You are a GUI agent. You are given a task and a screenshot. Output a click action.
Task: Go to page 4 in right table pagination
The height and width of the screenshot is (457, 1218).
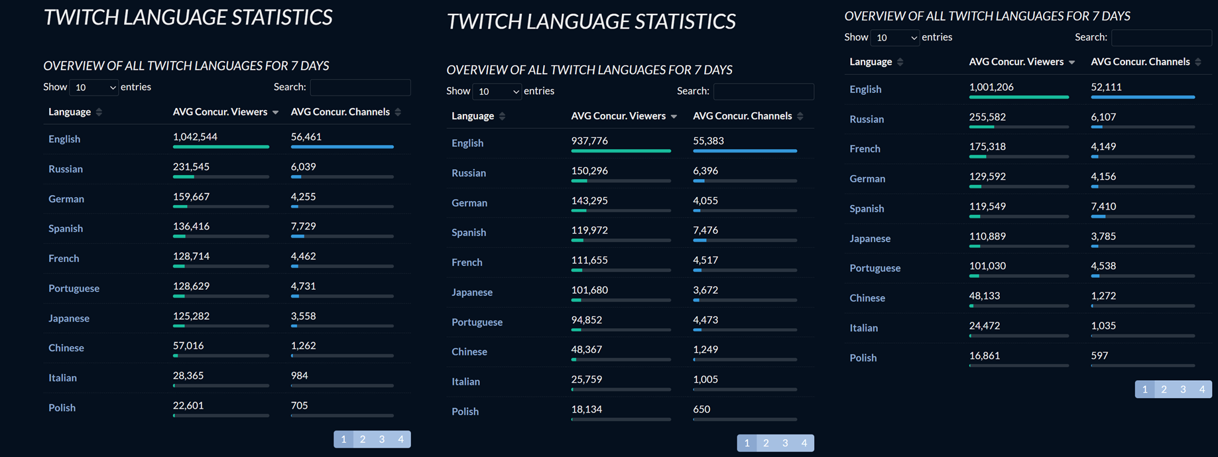click(x=1202, y=389)
